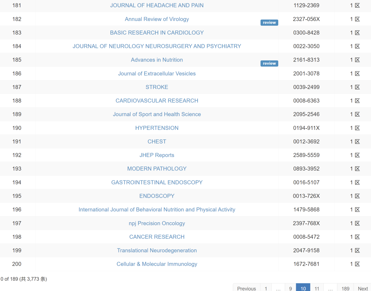Open Journal of Extracellular Vesicles link
This screenshot has height=291, width=371.
pos(157,74)
